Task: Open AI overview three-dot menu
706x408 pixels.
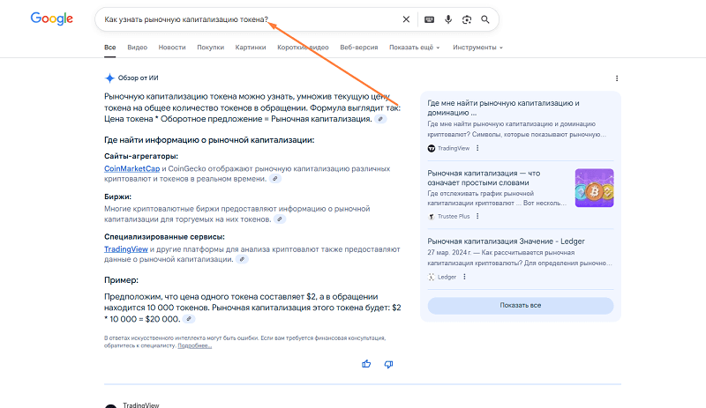Action: pos(617,78)
